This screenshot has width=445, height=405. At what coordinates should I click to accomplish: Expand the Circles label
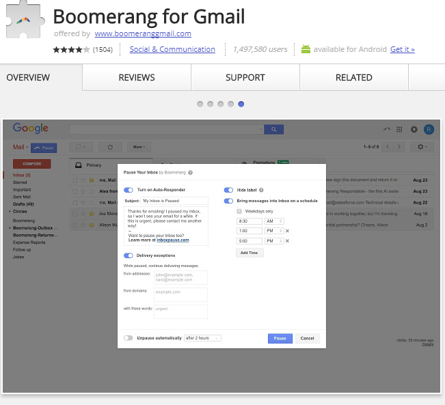pyautogui.click(x=10, y=211)
